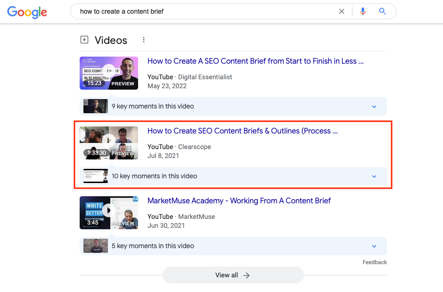Click the blue search magnifier icon
This screenshot has width=443, height=292.
click(382, 11)
